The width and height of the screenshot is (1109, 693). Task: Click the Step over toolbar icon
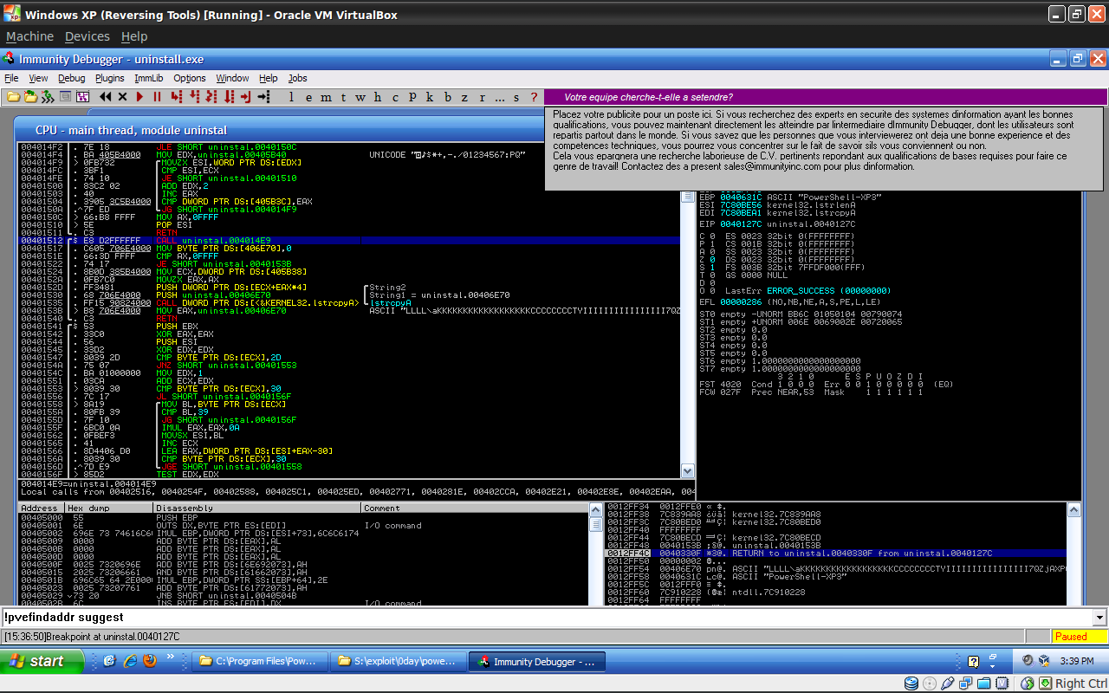(194, 96)
